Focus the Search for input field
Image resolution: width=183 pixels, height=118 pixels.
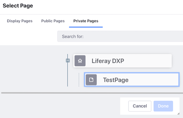(120, 36)
